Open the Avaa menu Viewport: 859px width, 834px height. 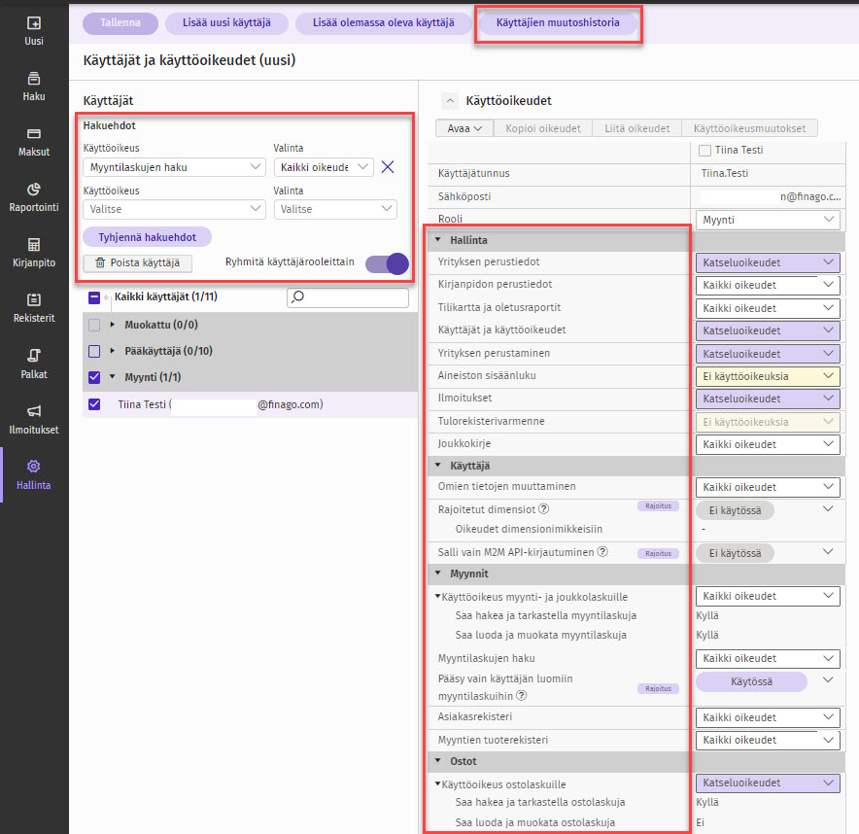(x=464, y=128)
